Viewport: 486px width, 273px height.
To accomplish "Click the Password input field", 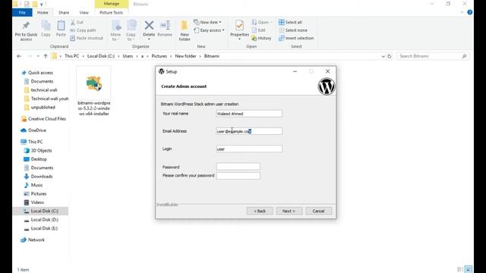I will [x=238, y=167].
